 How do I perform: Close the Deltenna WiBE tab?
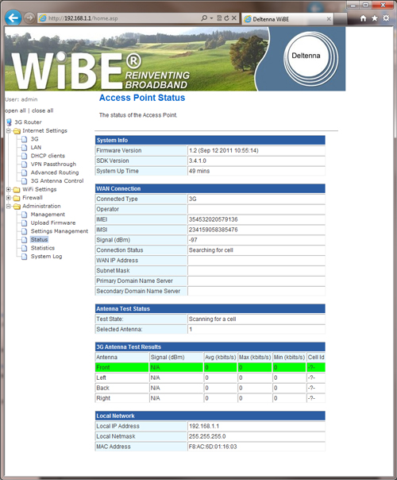click(x=329, y=19)
